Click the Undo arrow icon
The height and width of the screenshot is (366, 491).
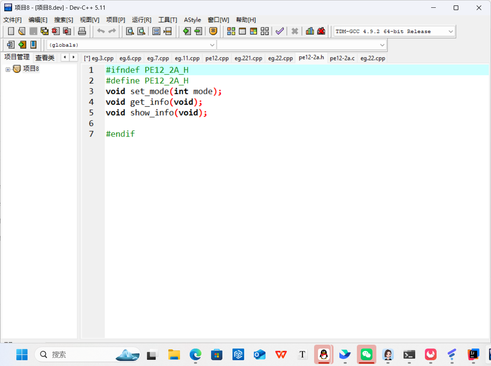click(x=101, y=31)
